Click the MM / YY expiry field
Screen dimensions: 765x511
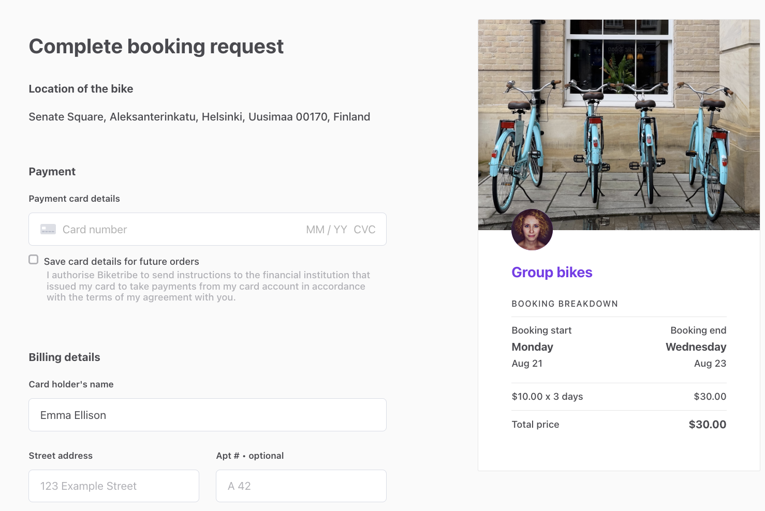pyautogui.click(x=326, y=229)
